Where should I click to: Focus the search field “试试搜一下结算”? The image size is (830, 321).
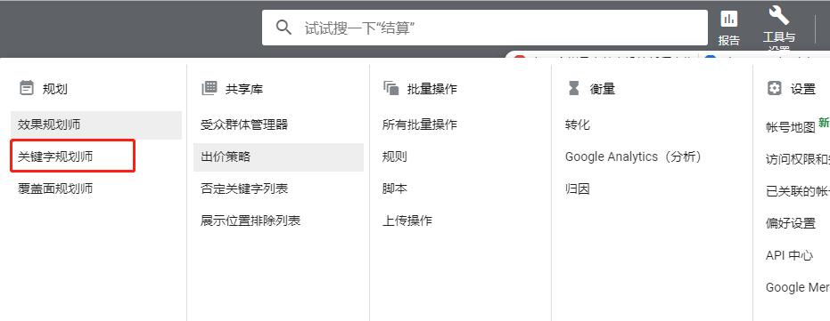coord(484,28)
